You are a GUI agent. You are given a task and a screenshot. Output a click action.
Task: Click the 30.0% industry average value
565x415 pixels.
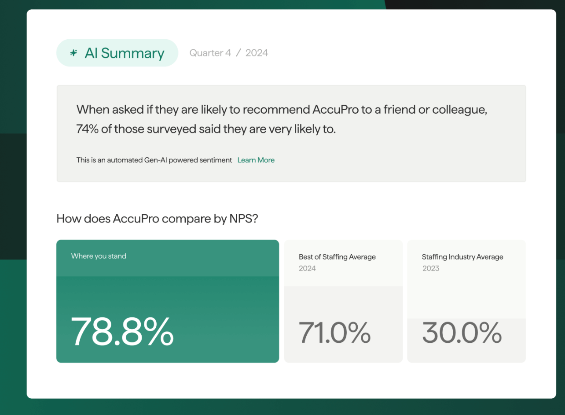tap(461, 336)
